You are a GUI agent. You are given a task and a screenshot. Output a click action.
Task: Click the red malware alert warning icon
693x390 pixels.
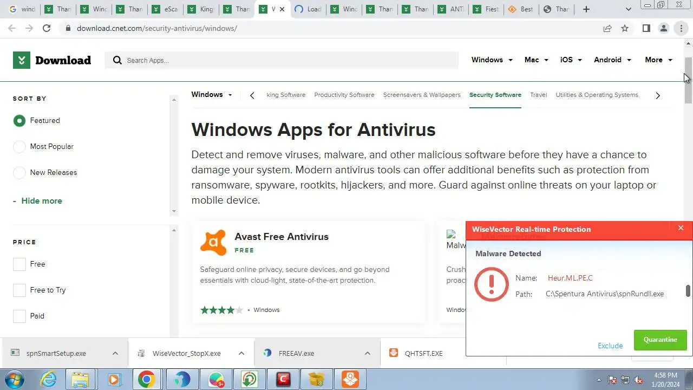(492, 284)
